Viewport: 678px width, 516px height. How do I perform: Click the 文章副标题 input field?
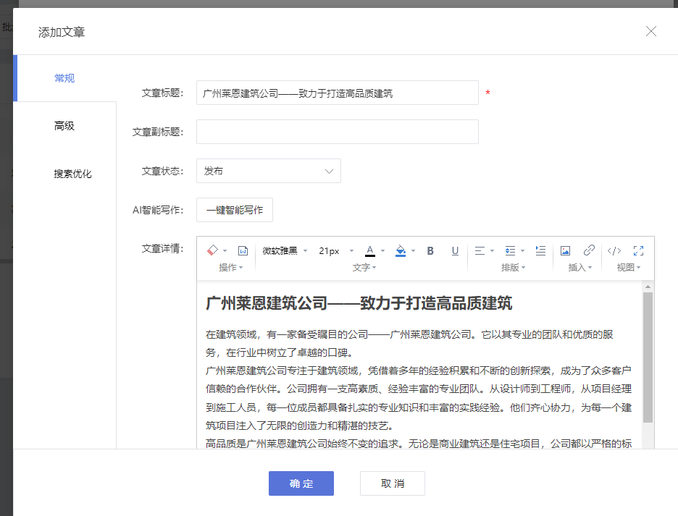coord(337,132)
